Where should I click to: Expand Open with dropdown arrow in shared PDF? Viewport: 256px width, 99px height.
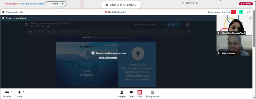(162, 25)
